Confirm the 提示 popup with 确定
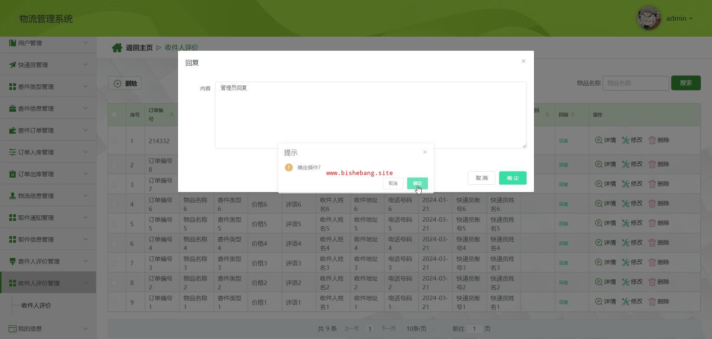The image size is (712, 339). click(x=417, y=183)
